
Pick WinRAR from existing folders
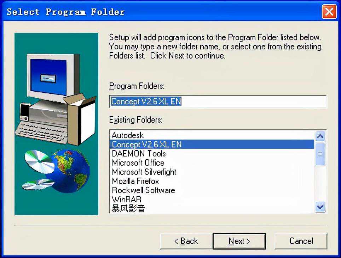212,199
